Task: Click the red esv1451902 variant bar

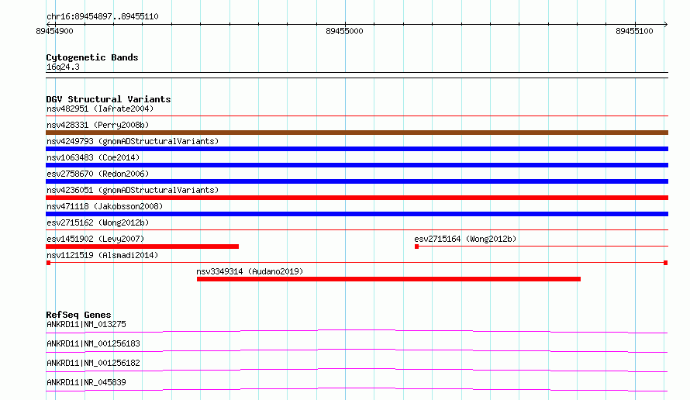Action: [142, 247]
